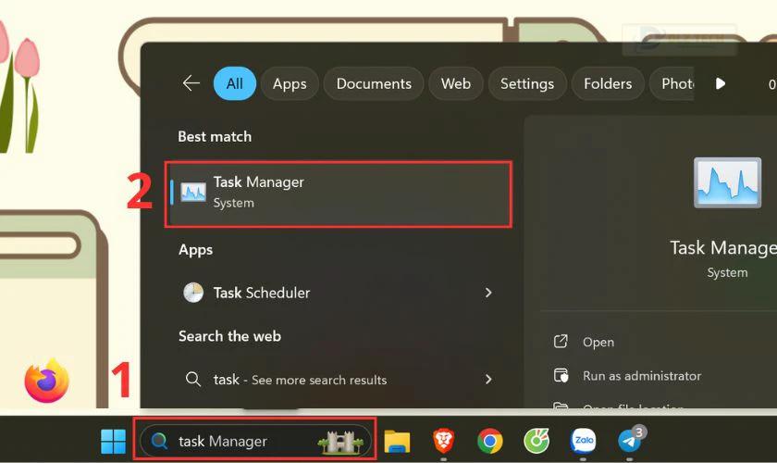
Task: Click the web search magnifier icon
Action: click(193, 380)
